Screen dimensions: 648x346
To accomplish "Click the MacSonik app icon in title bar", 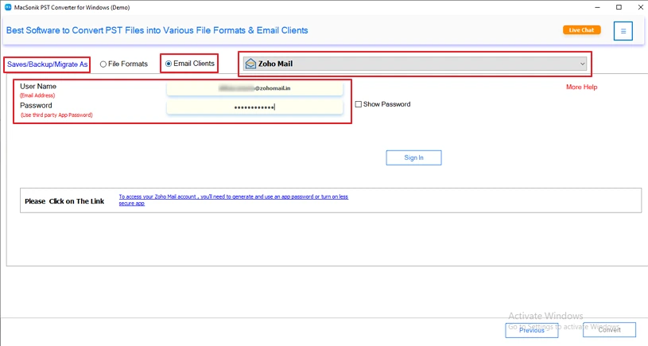I will (x=8, y=7).
